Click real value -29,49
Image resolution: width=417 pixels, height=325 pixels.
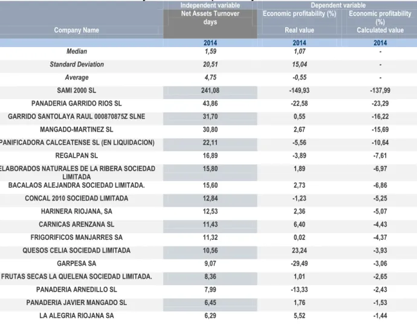(x=299, y=263)
